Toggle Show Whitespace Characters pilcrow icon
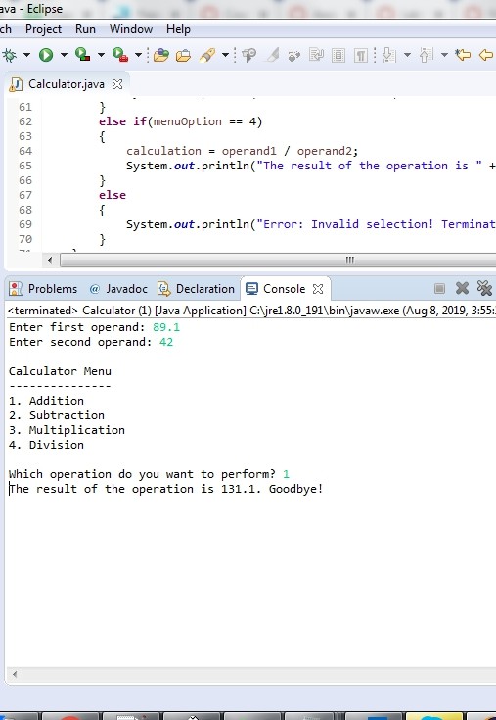This screenshot has height=720, width=496. [361, 56]
